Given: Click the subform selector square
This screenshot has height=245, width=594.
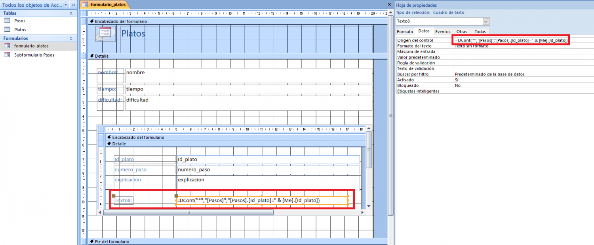Looking at the screenshot, I should click(101, 129).
